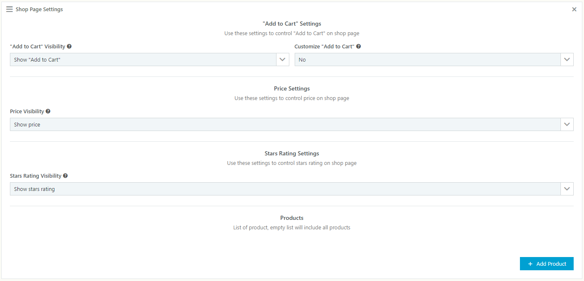The image size is (584, 281).
Task: Show help for "Add to Cart" Visibility
Action: coord(69,47)
